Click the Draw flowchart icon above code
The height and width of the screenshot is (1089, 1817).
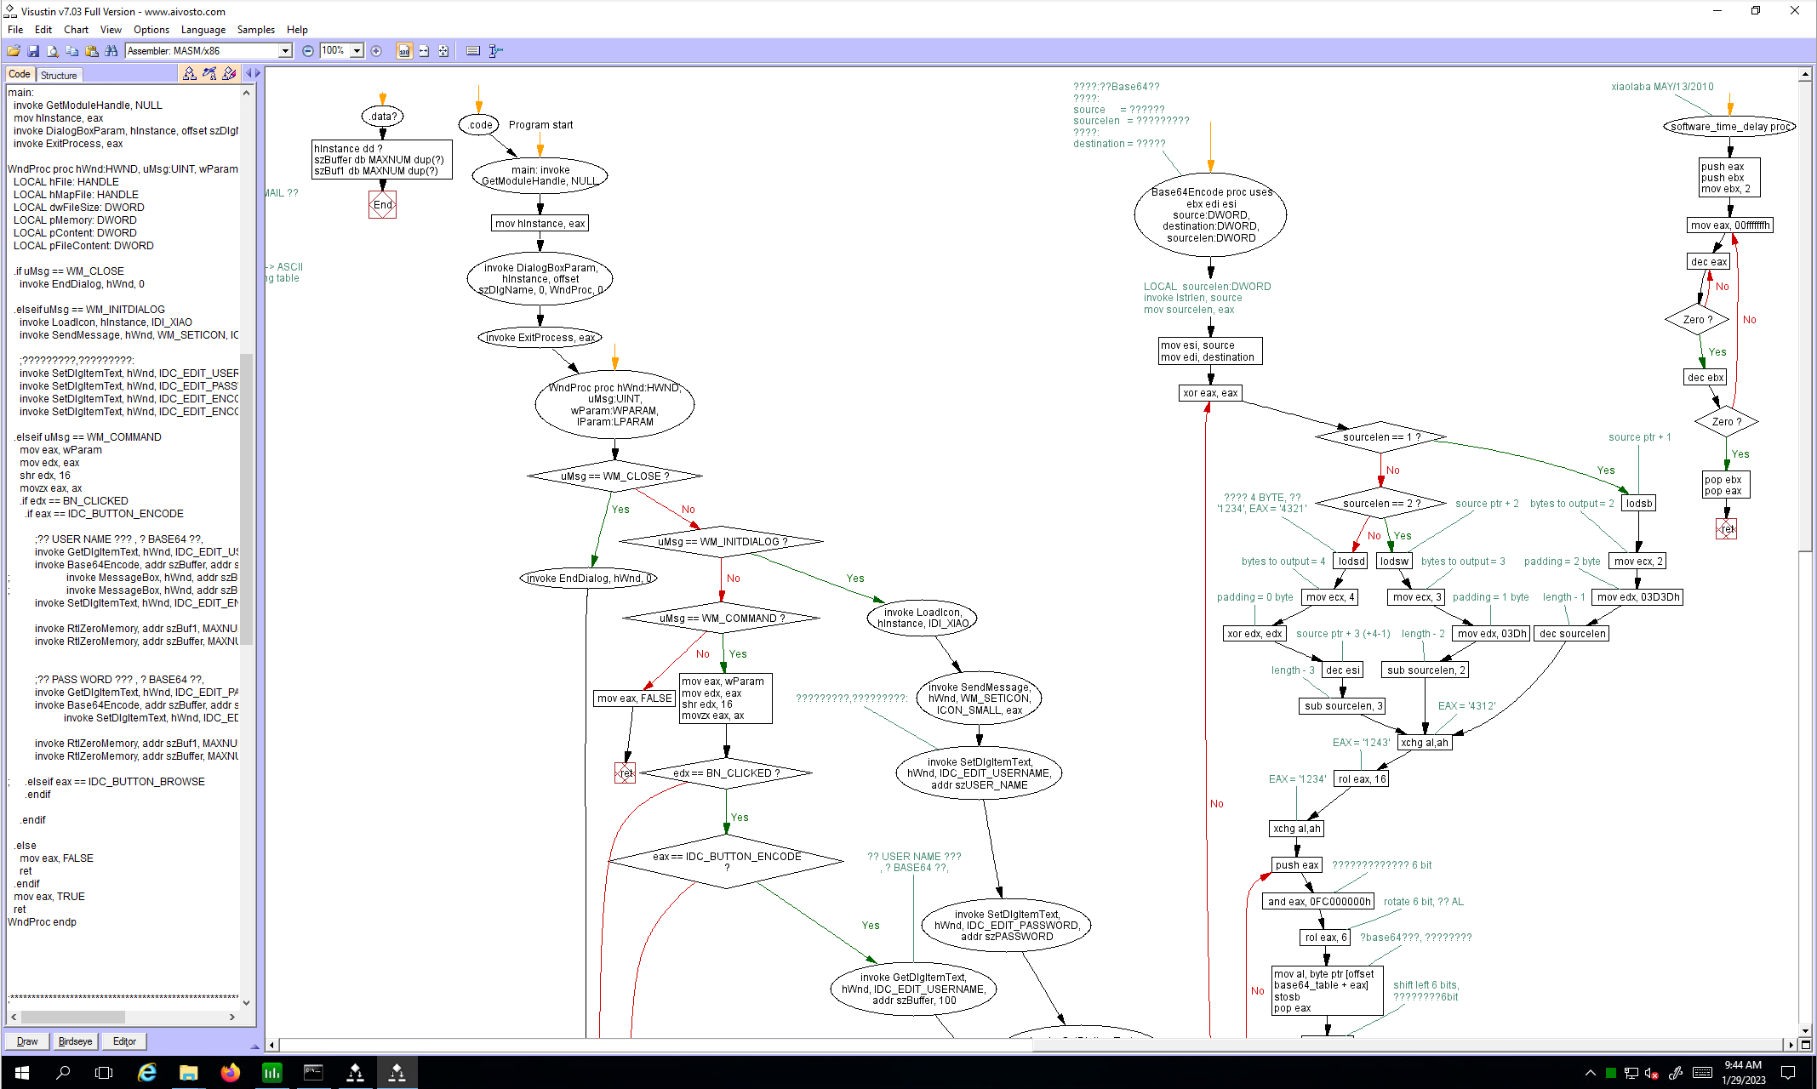click(x=190, y=74)
